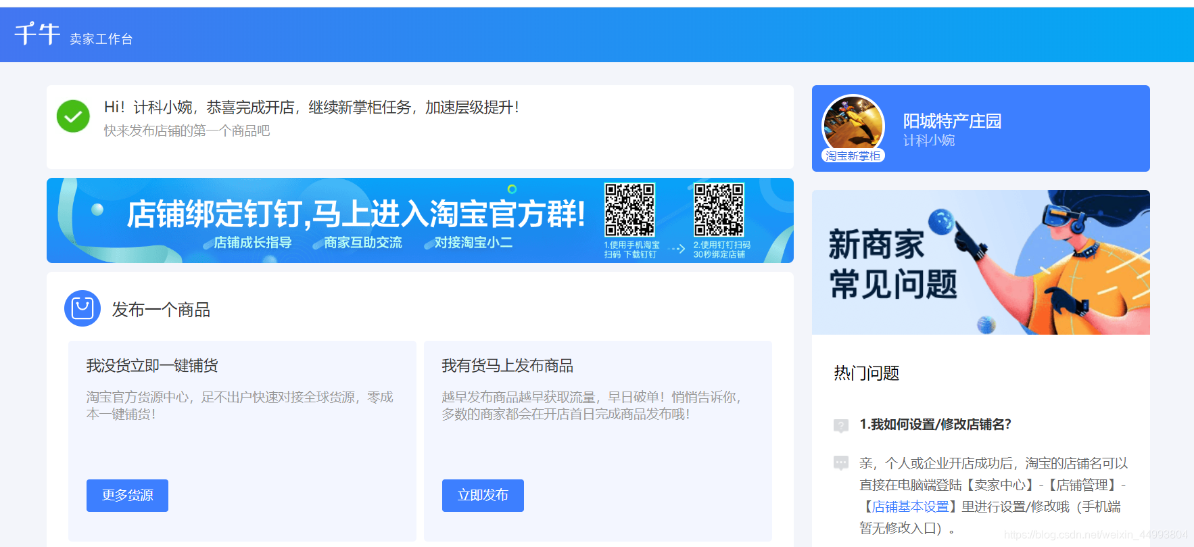Click the 发布一个商品 heading

(x=161, y=310)
